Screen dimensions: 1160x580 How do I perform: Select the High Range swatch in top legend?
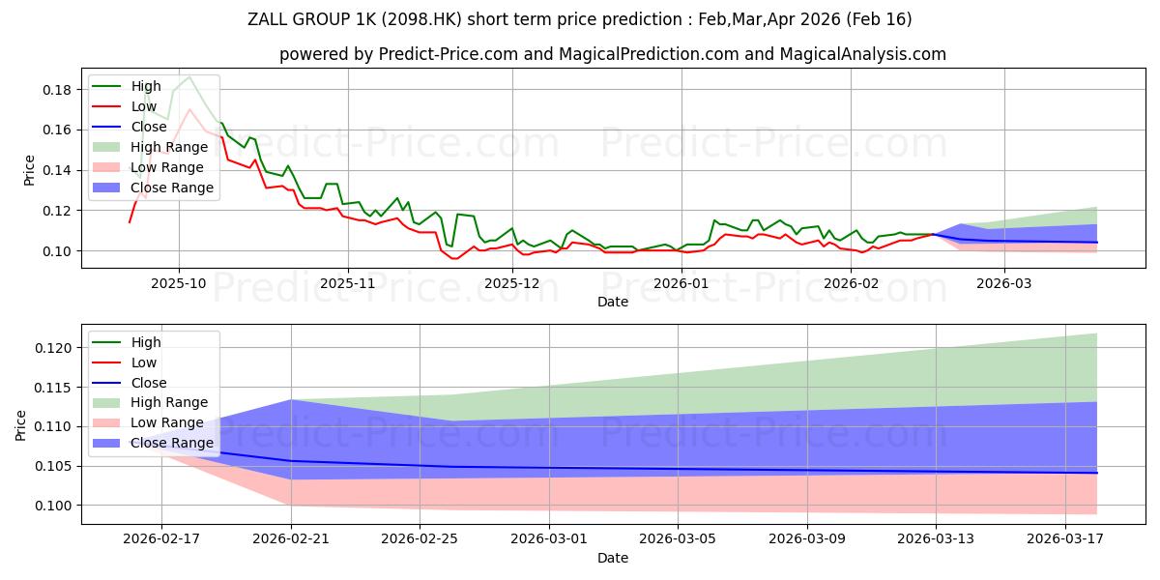(x=107, y=147)
